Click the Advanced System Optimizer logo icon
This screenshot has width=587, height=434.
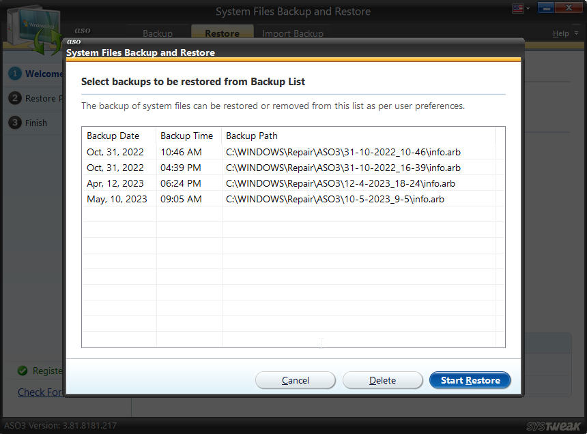[x=34, y=29]
